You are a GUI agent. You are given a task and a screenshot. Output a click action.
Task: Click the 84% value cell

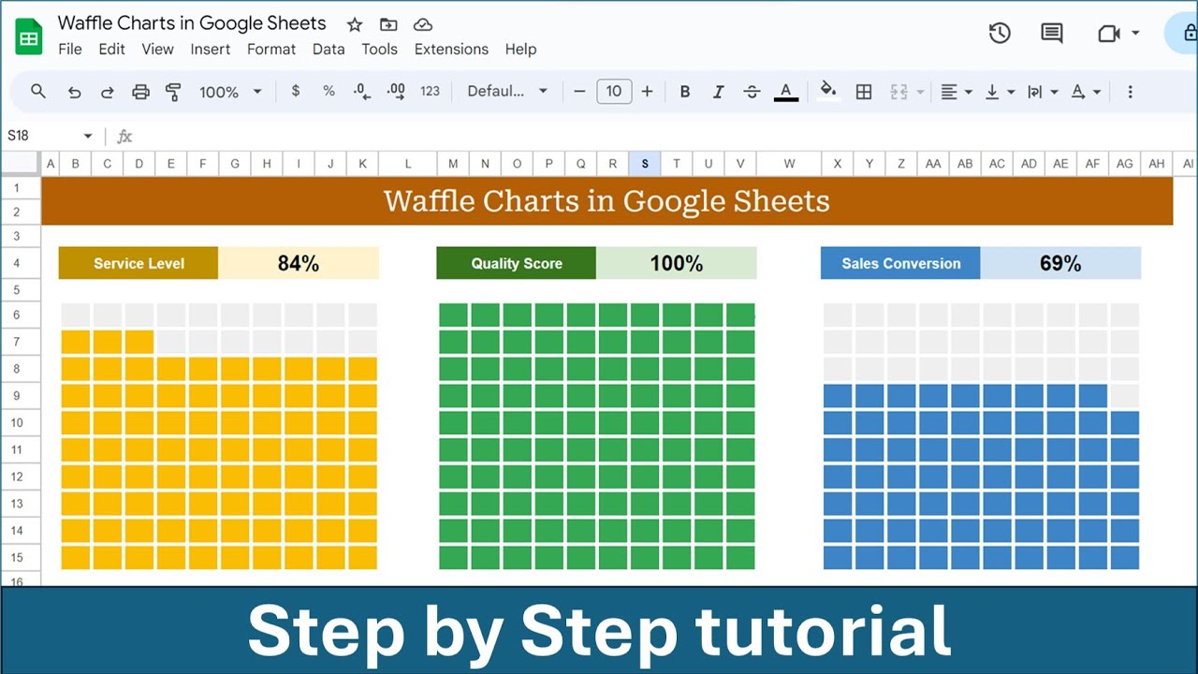pyautogui.click(x=299, y=263)
